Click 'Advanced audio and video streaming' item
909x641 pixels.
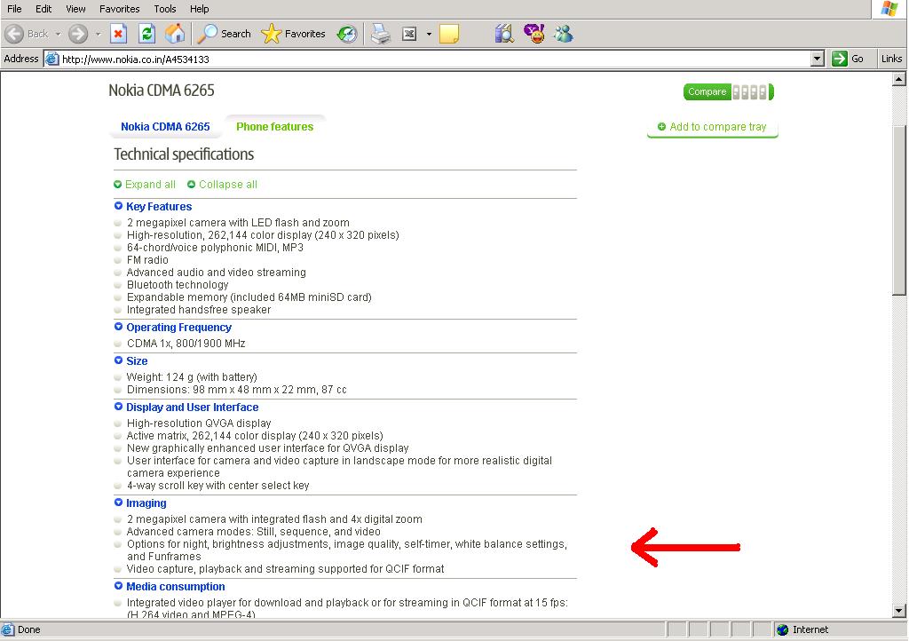(217, 272)
